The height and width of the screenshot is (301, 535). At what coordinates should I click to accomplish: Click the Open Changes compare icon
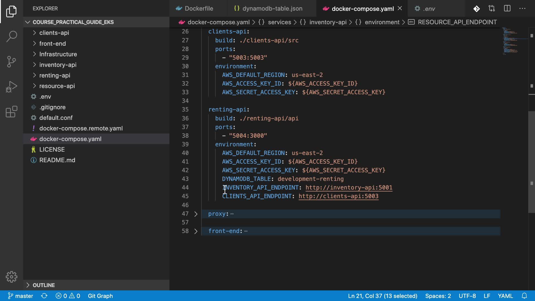492,9
